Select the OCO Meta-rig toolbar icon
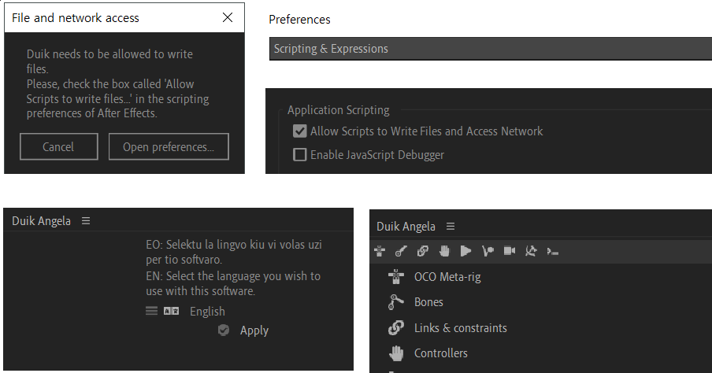This screenshot has width=712, height=373. click(380, 251)
